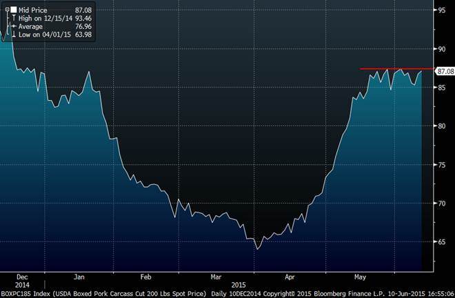Click the Dec label on the time axis
455x298 pixels.
point(21,276)
